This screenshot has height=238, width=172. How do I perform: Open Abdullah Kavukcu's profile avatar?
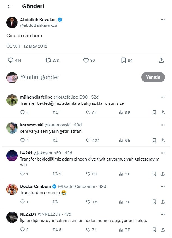pos(12,23)
